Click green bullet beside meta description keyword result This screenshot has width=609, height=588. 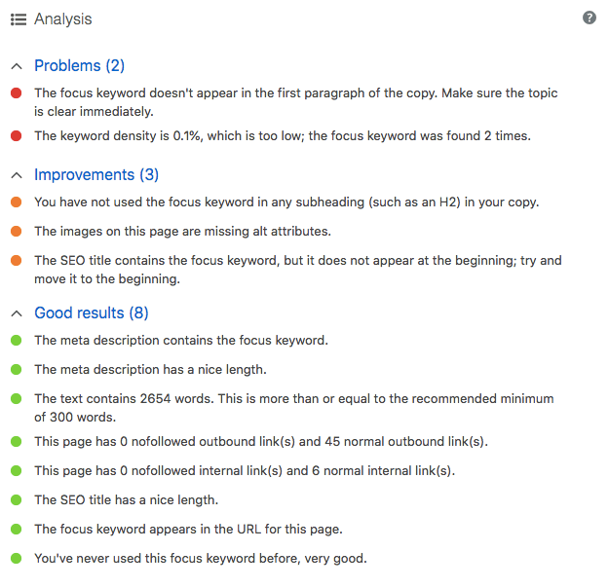point(16,341)
